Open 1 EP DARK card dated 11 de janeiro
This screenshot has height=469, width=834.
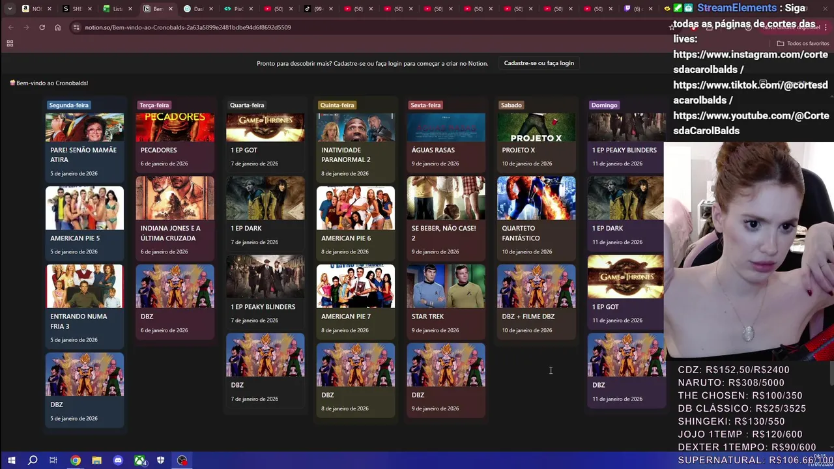pos(625,214)
